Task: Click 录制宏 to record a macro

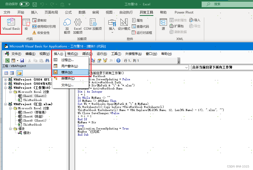Action: point(40,20)
